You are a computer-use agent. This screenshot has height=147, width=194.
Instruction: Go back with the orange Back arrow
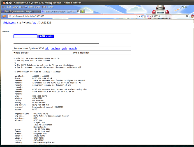(4, 16)
